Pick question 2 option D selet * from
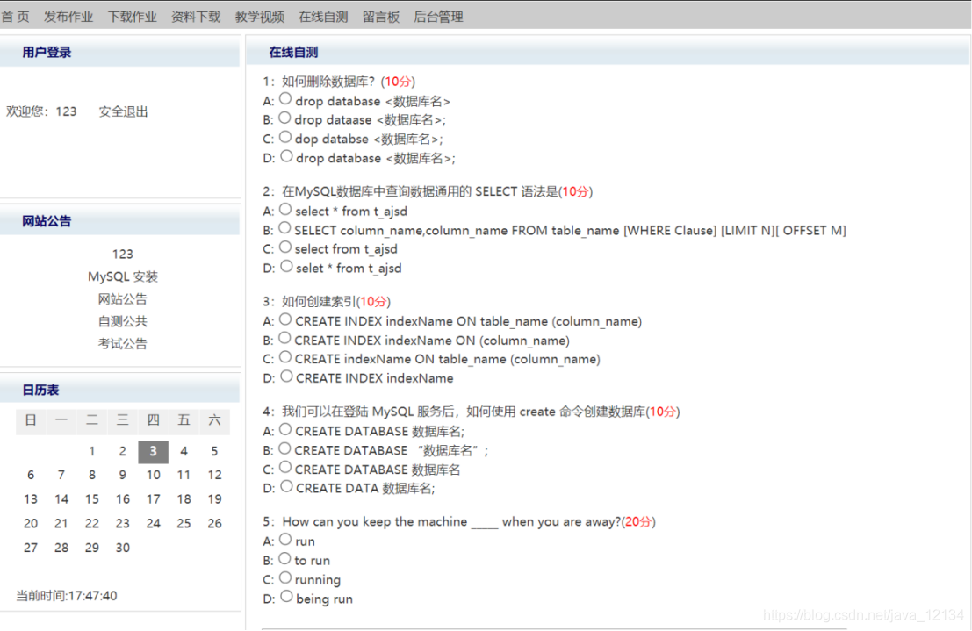The width and height of the screenshot is (972, 631). (285, 266)
